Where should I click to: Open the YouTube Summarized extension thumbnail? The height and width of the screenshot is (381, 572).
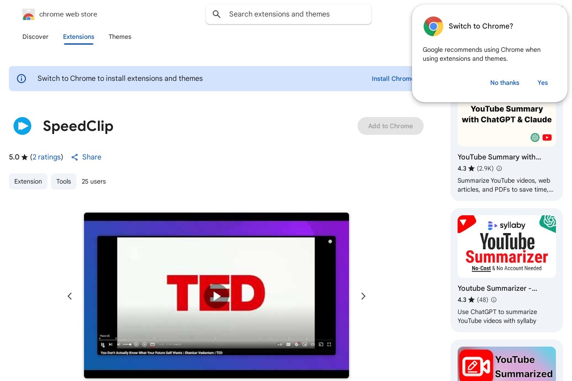507,364
